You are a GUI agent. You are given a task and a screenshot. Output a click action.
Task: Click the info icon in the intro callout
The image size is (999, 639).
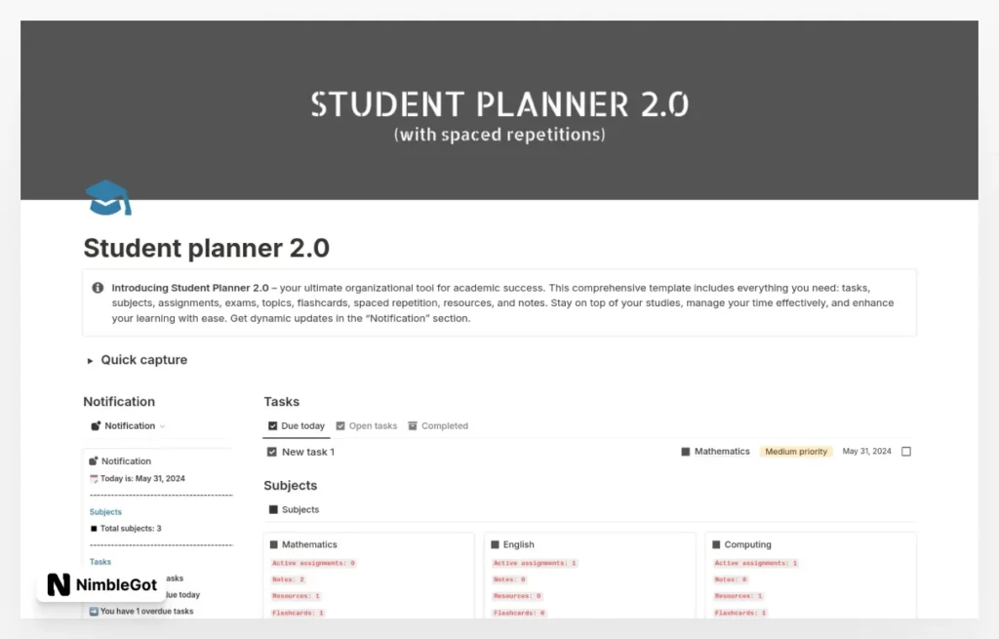tap(97, 288)
